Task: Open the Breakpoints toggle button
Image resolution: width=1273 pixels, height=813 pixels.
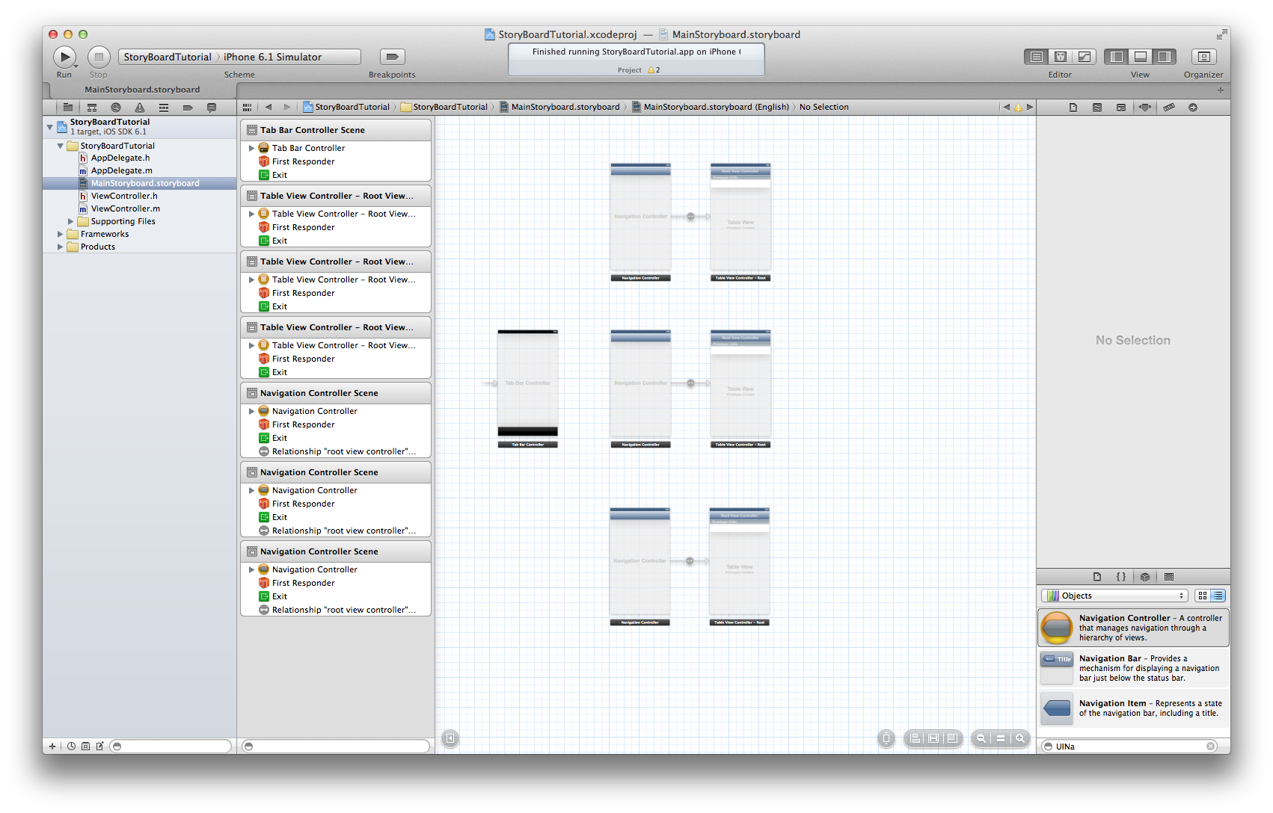Action: [392, 57]
